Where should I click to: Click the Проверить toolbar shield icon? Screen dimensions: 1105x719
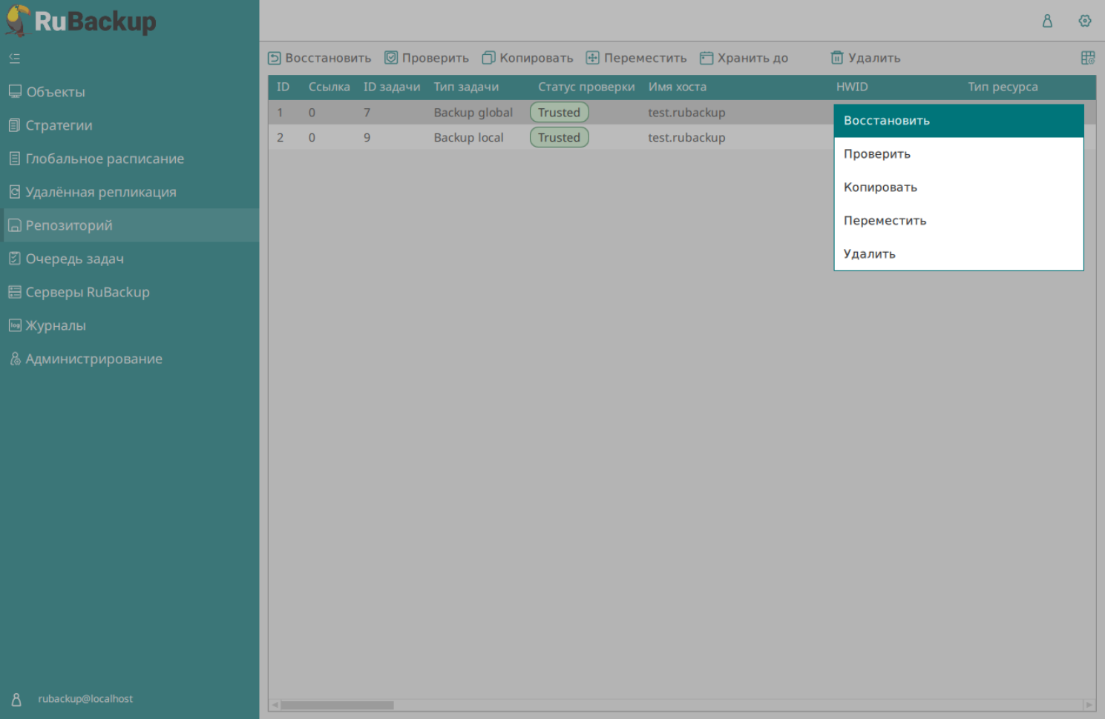tap(391, 58)
